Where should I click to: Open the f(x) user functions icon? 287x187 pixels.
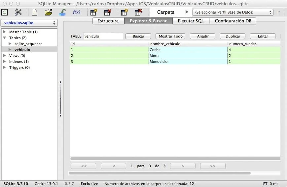pyautogui.click(x=76, y=12)
